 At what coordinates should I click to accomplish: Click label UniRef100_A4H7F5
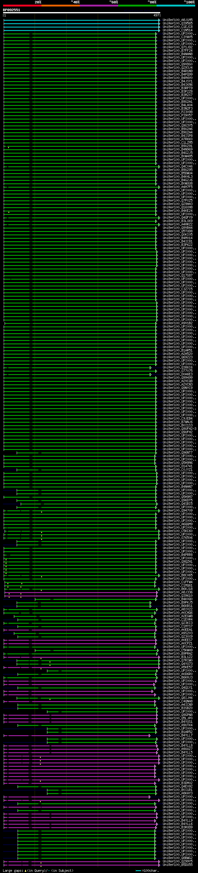pos(178,187)
